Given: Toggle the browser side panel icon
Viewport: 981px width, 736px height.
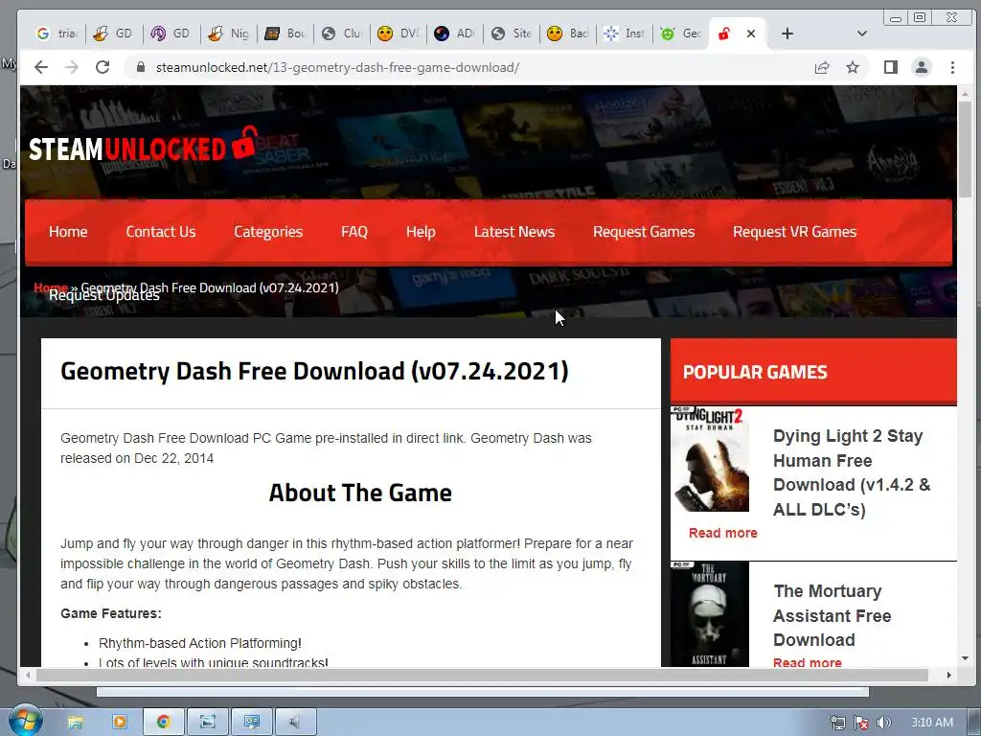Looking at the screenshot, I should tap(891, 67).
